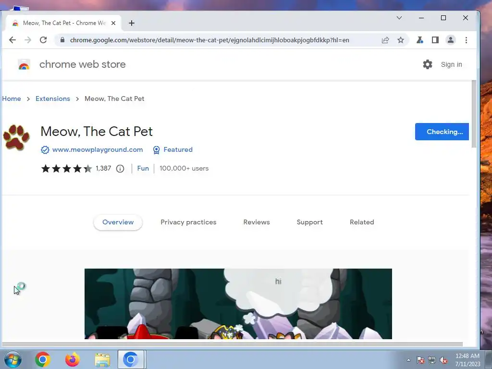Open Chrome Labs flask icon
492x369 pixels.
point(419,40)
